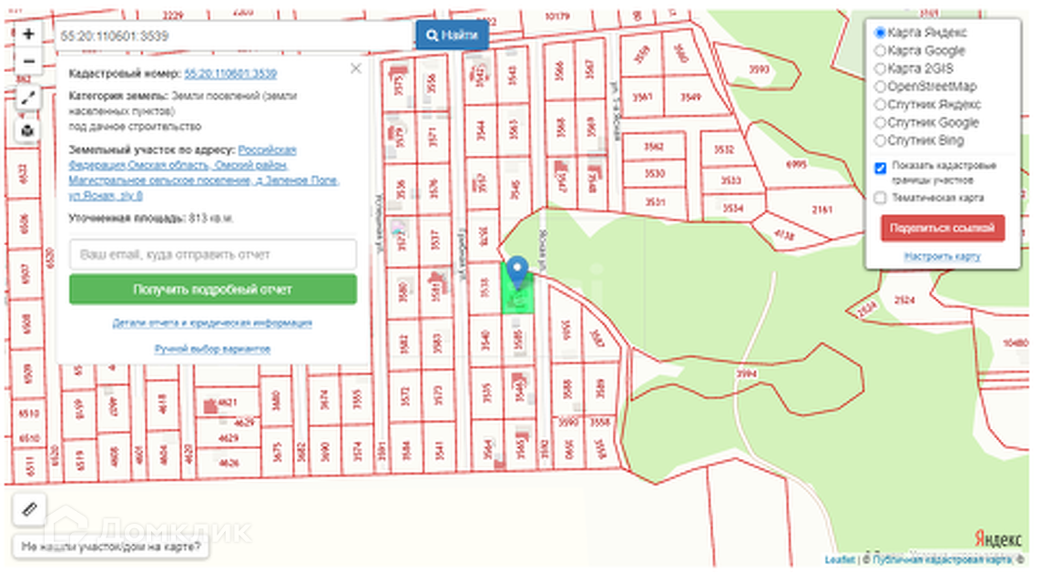Select Спутник Яндекс radio option
The height and width of the screenshot is (583, 1040).
[x=880, y=104]
